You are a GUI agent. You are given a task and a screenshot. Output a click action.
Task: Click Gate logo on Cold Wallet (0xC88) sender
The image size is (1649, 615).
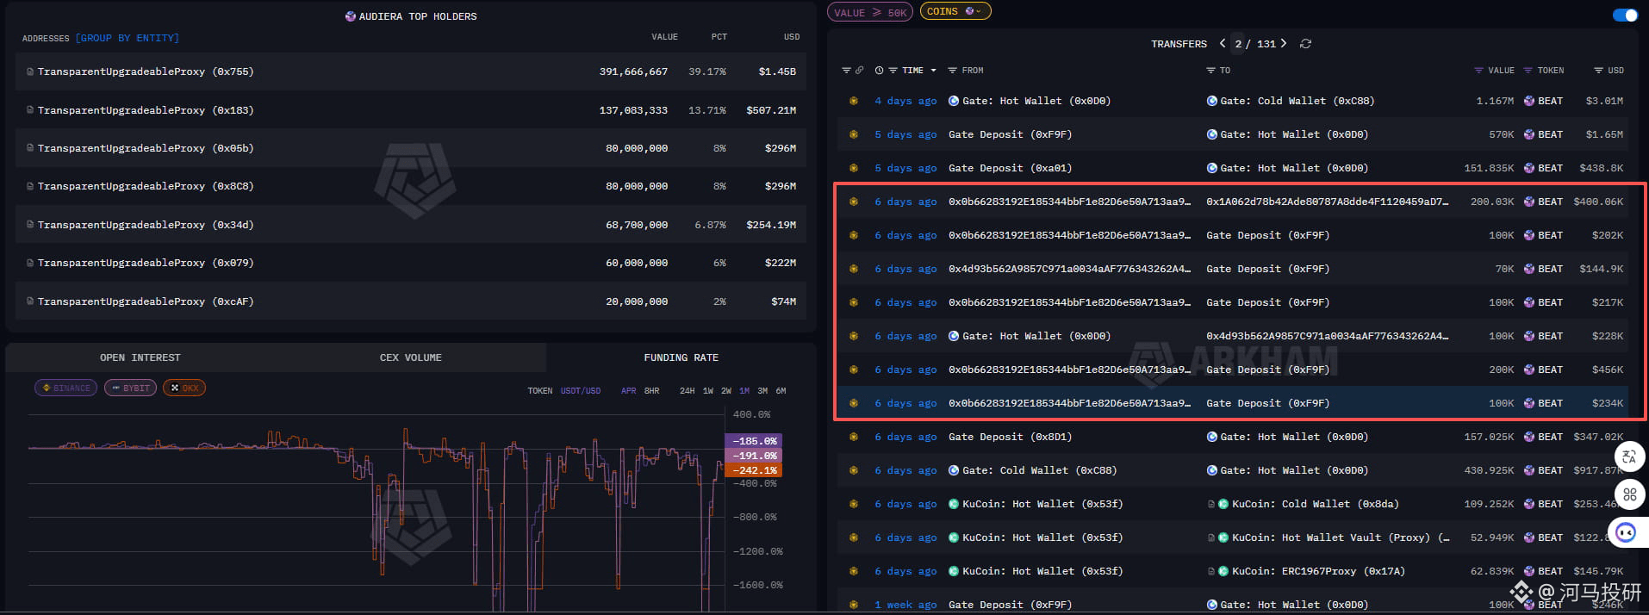[x=954, y=470]
